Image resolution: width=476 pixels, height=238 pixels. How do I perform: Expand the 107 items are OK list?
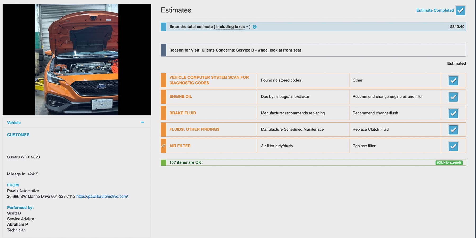(449, 162)
